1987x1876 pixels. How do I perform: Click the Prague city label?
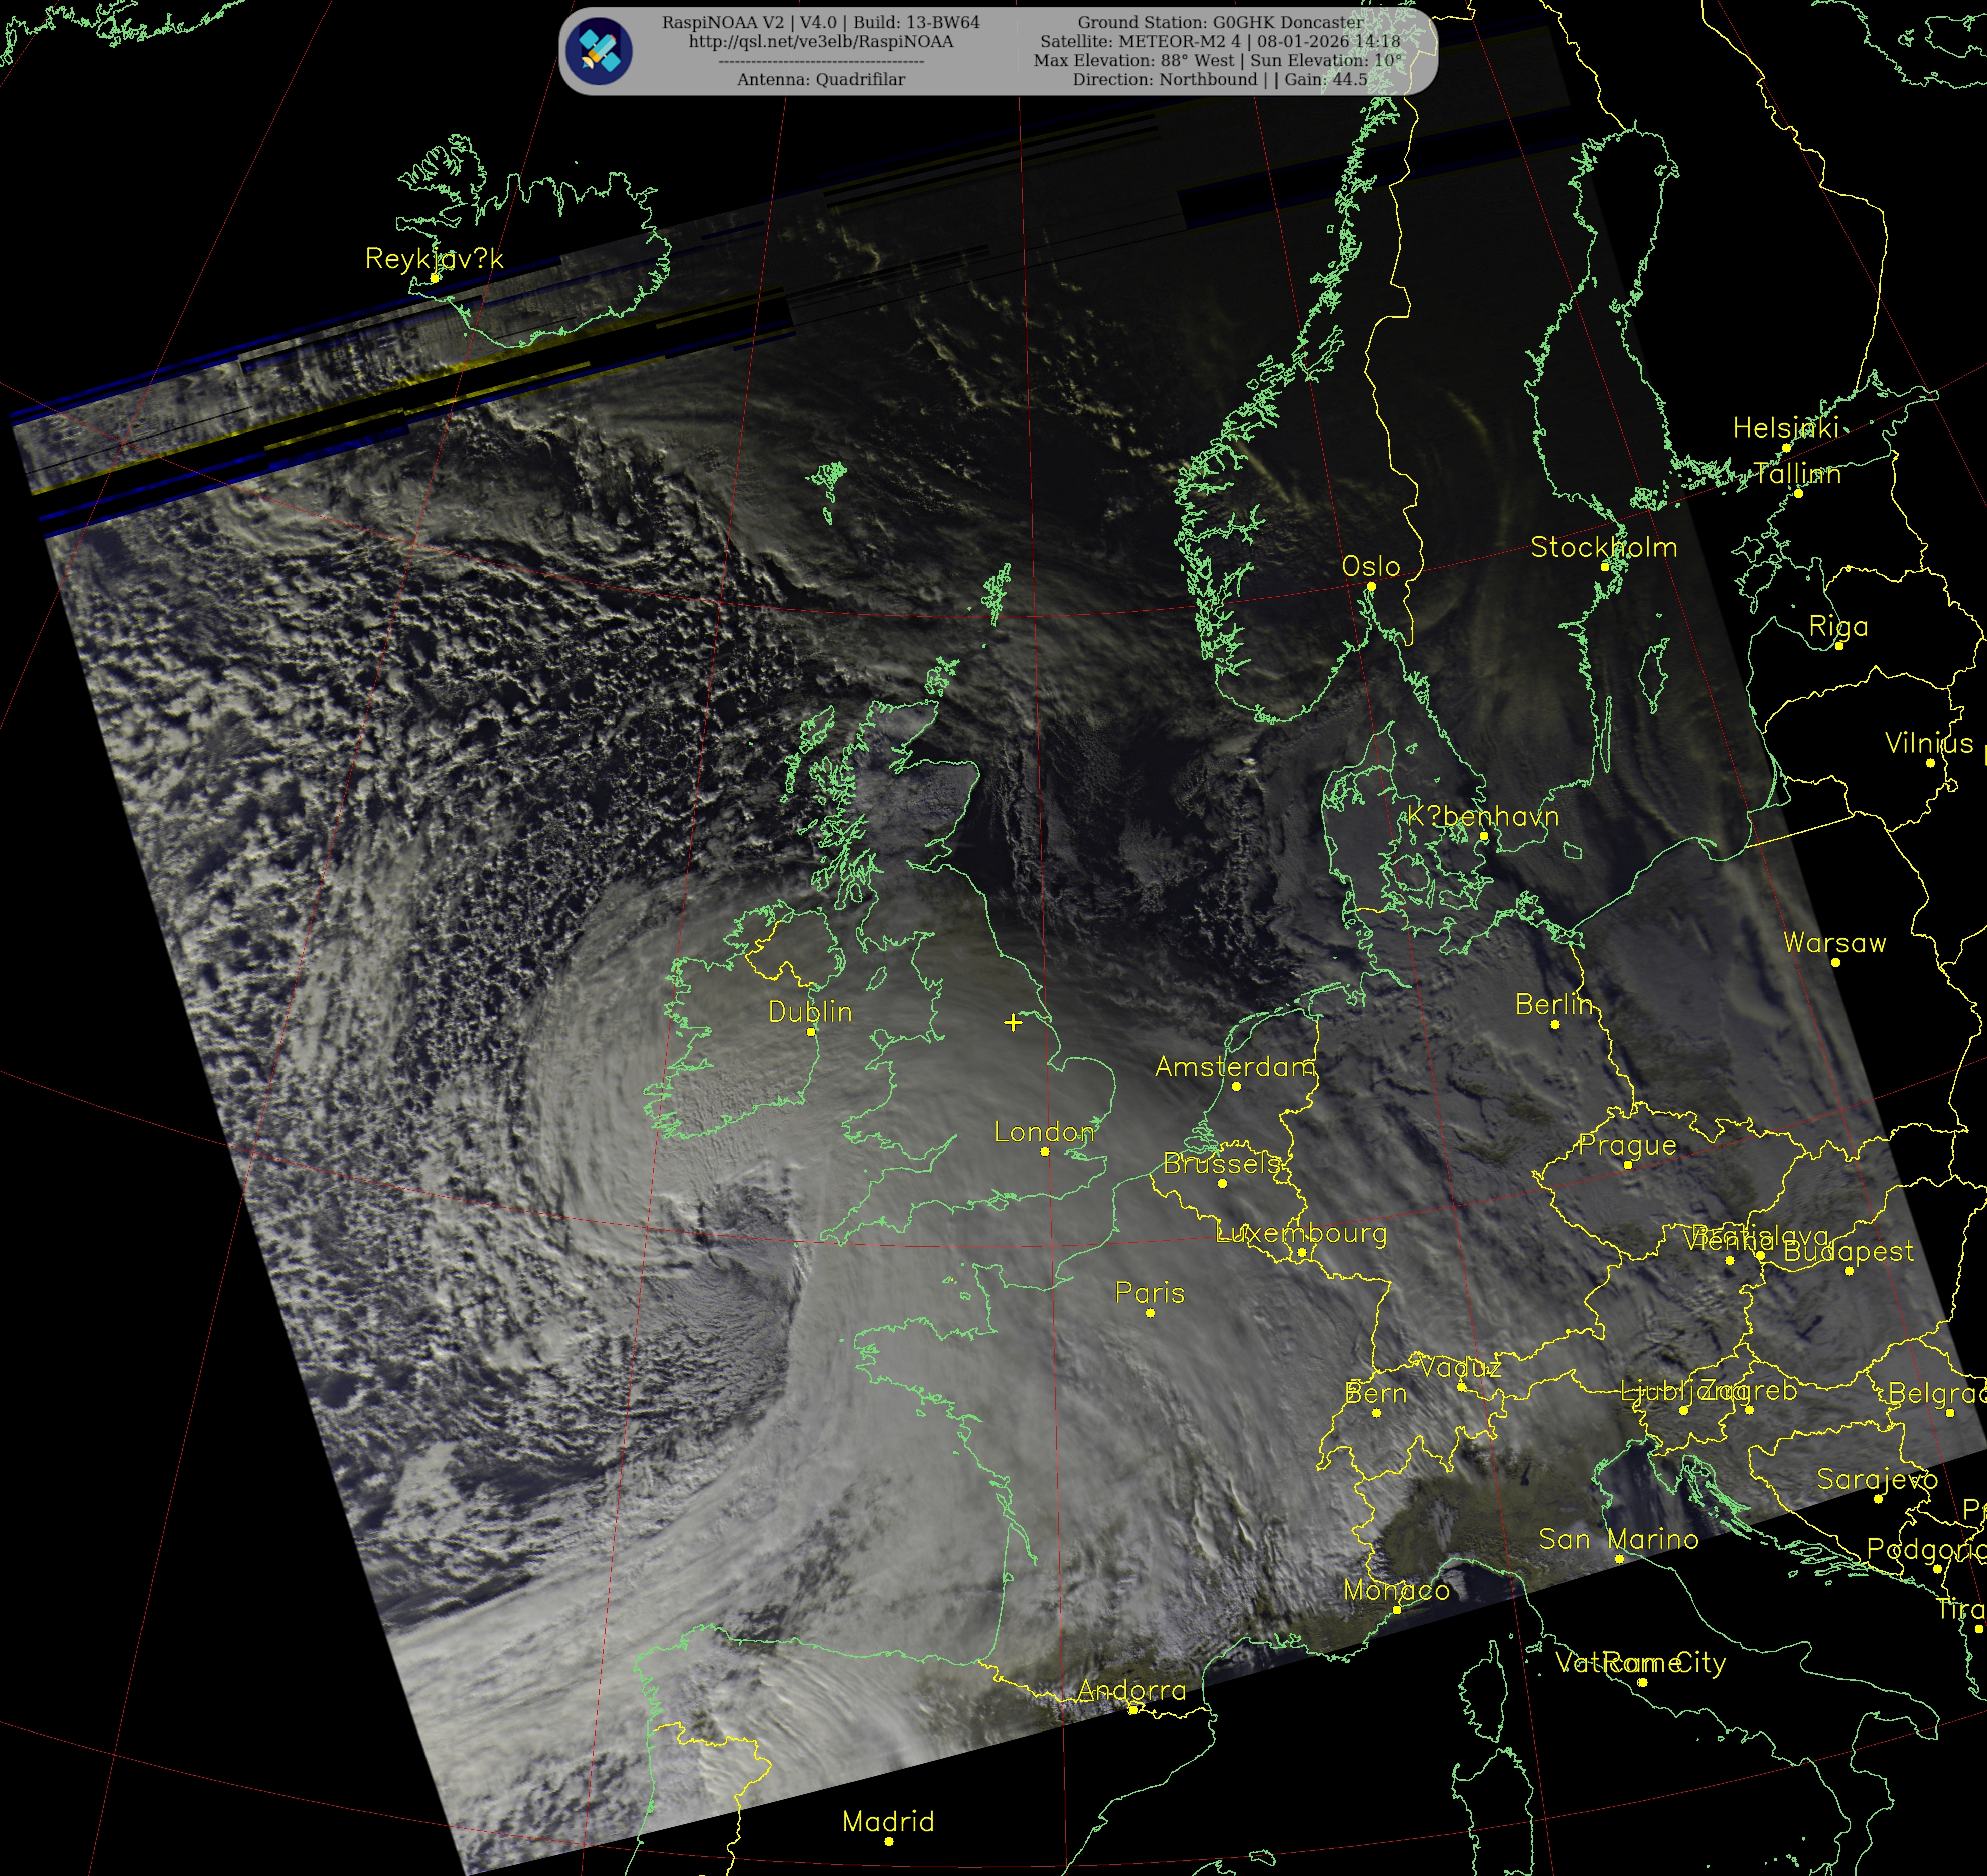coord(1627,1145)
